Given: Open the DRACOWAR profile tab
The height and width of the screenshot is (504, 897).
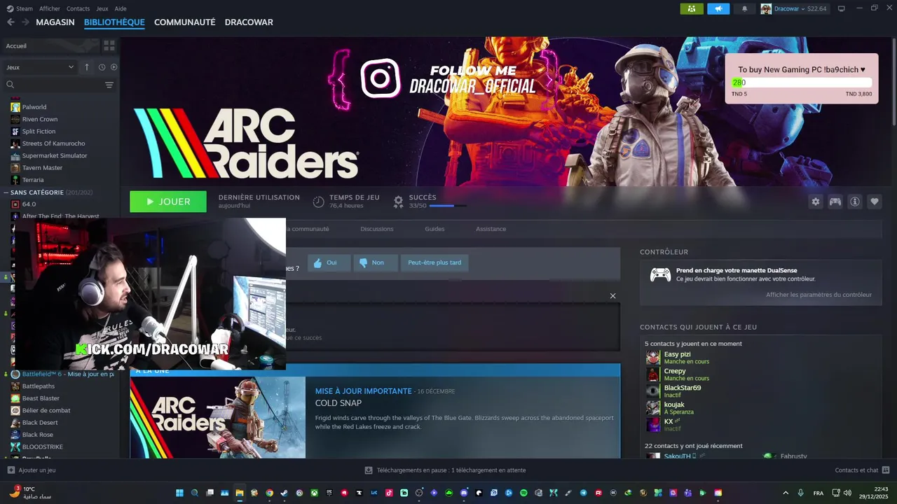Looking at the screenshot, I should [249, 22].
